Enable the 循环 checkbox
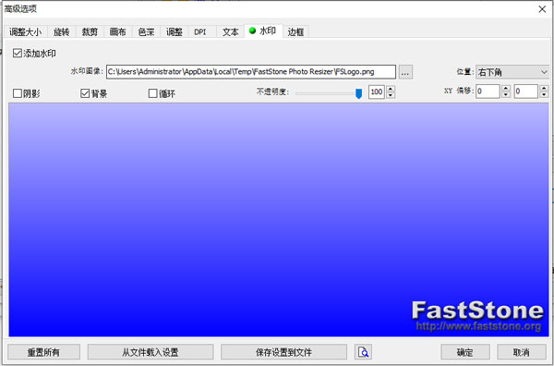 162,93
